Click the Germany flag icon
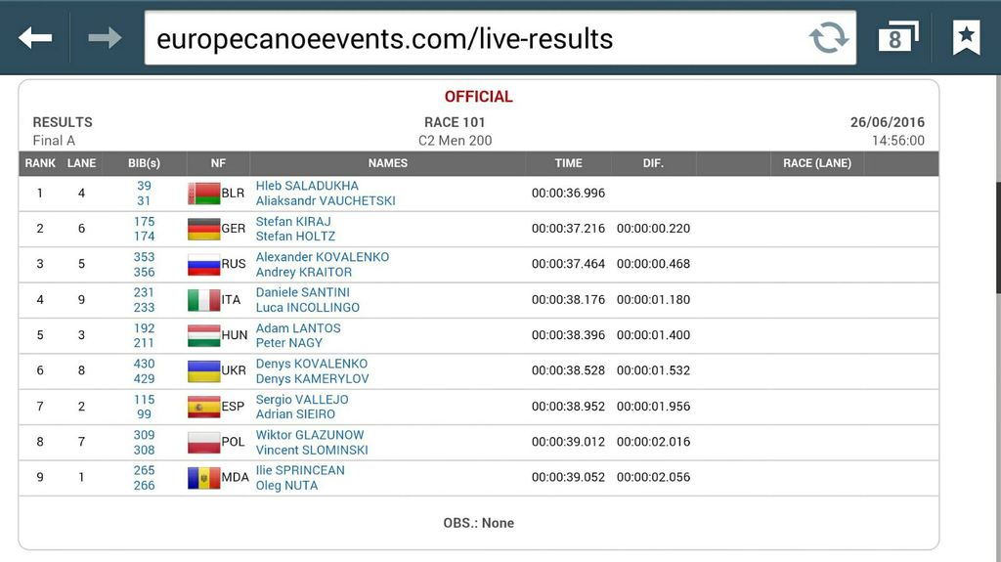Image resolution: width=1001 pixels, height=562 pixels. 203,229
